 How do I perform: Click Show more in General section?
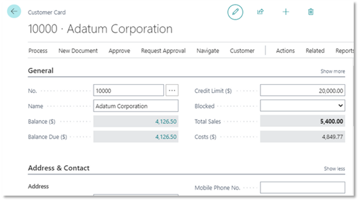tap(333, 71)
